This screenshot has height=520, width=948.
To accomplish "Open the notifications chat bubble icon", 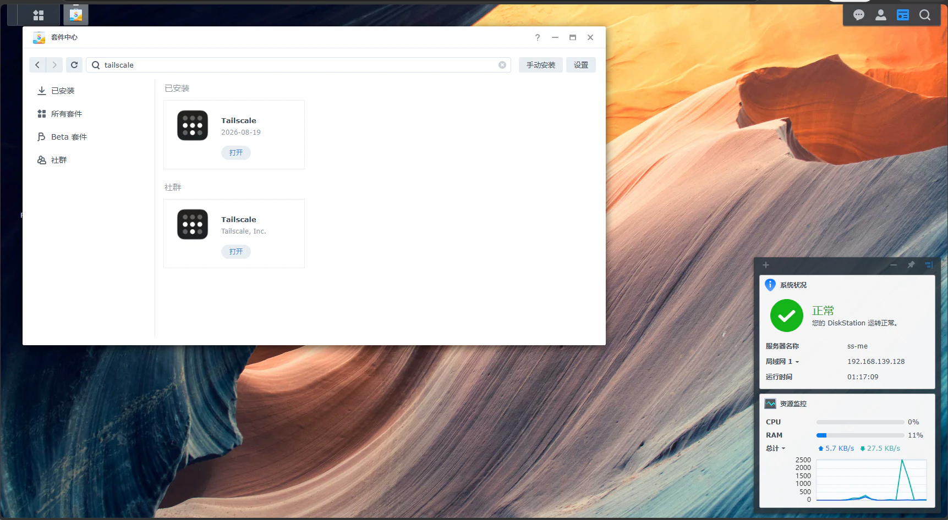I will tap(859, 15).
